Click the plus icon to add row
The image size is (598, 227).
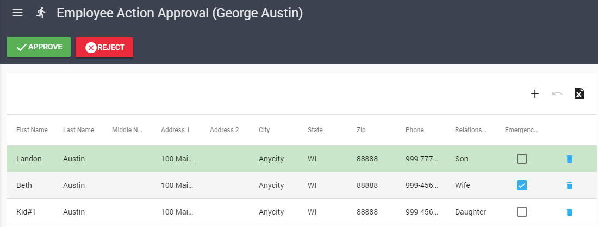[x=534, y=94]
